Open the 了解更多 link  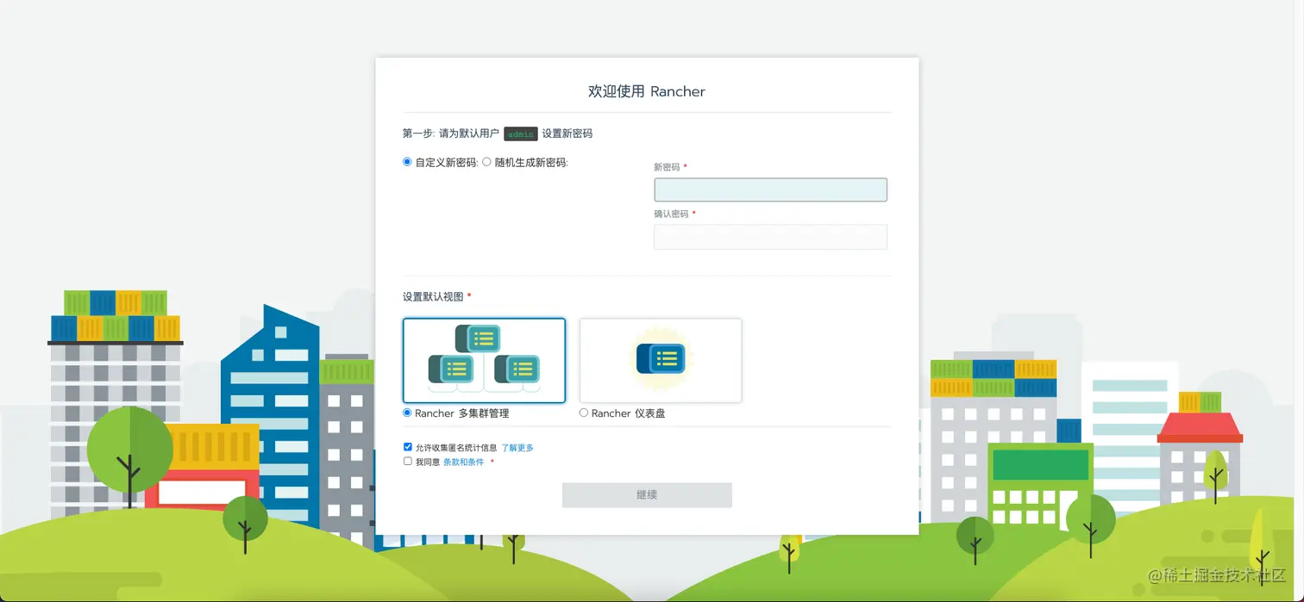(517, 448)
